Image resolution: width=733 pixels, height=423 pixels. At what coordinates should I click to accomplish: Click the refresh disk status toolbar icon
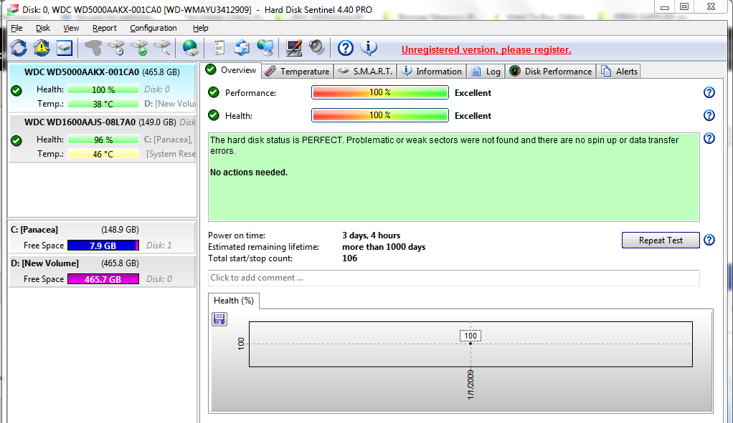pyautogui.click(x=19, y=48)
